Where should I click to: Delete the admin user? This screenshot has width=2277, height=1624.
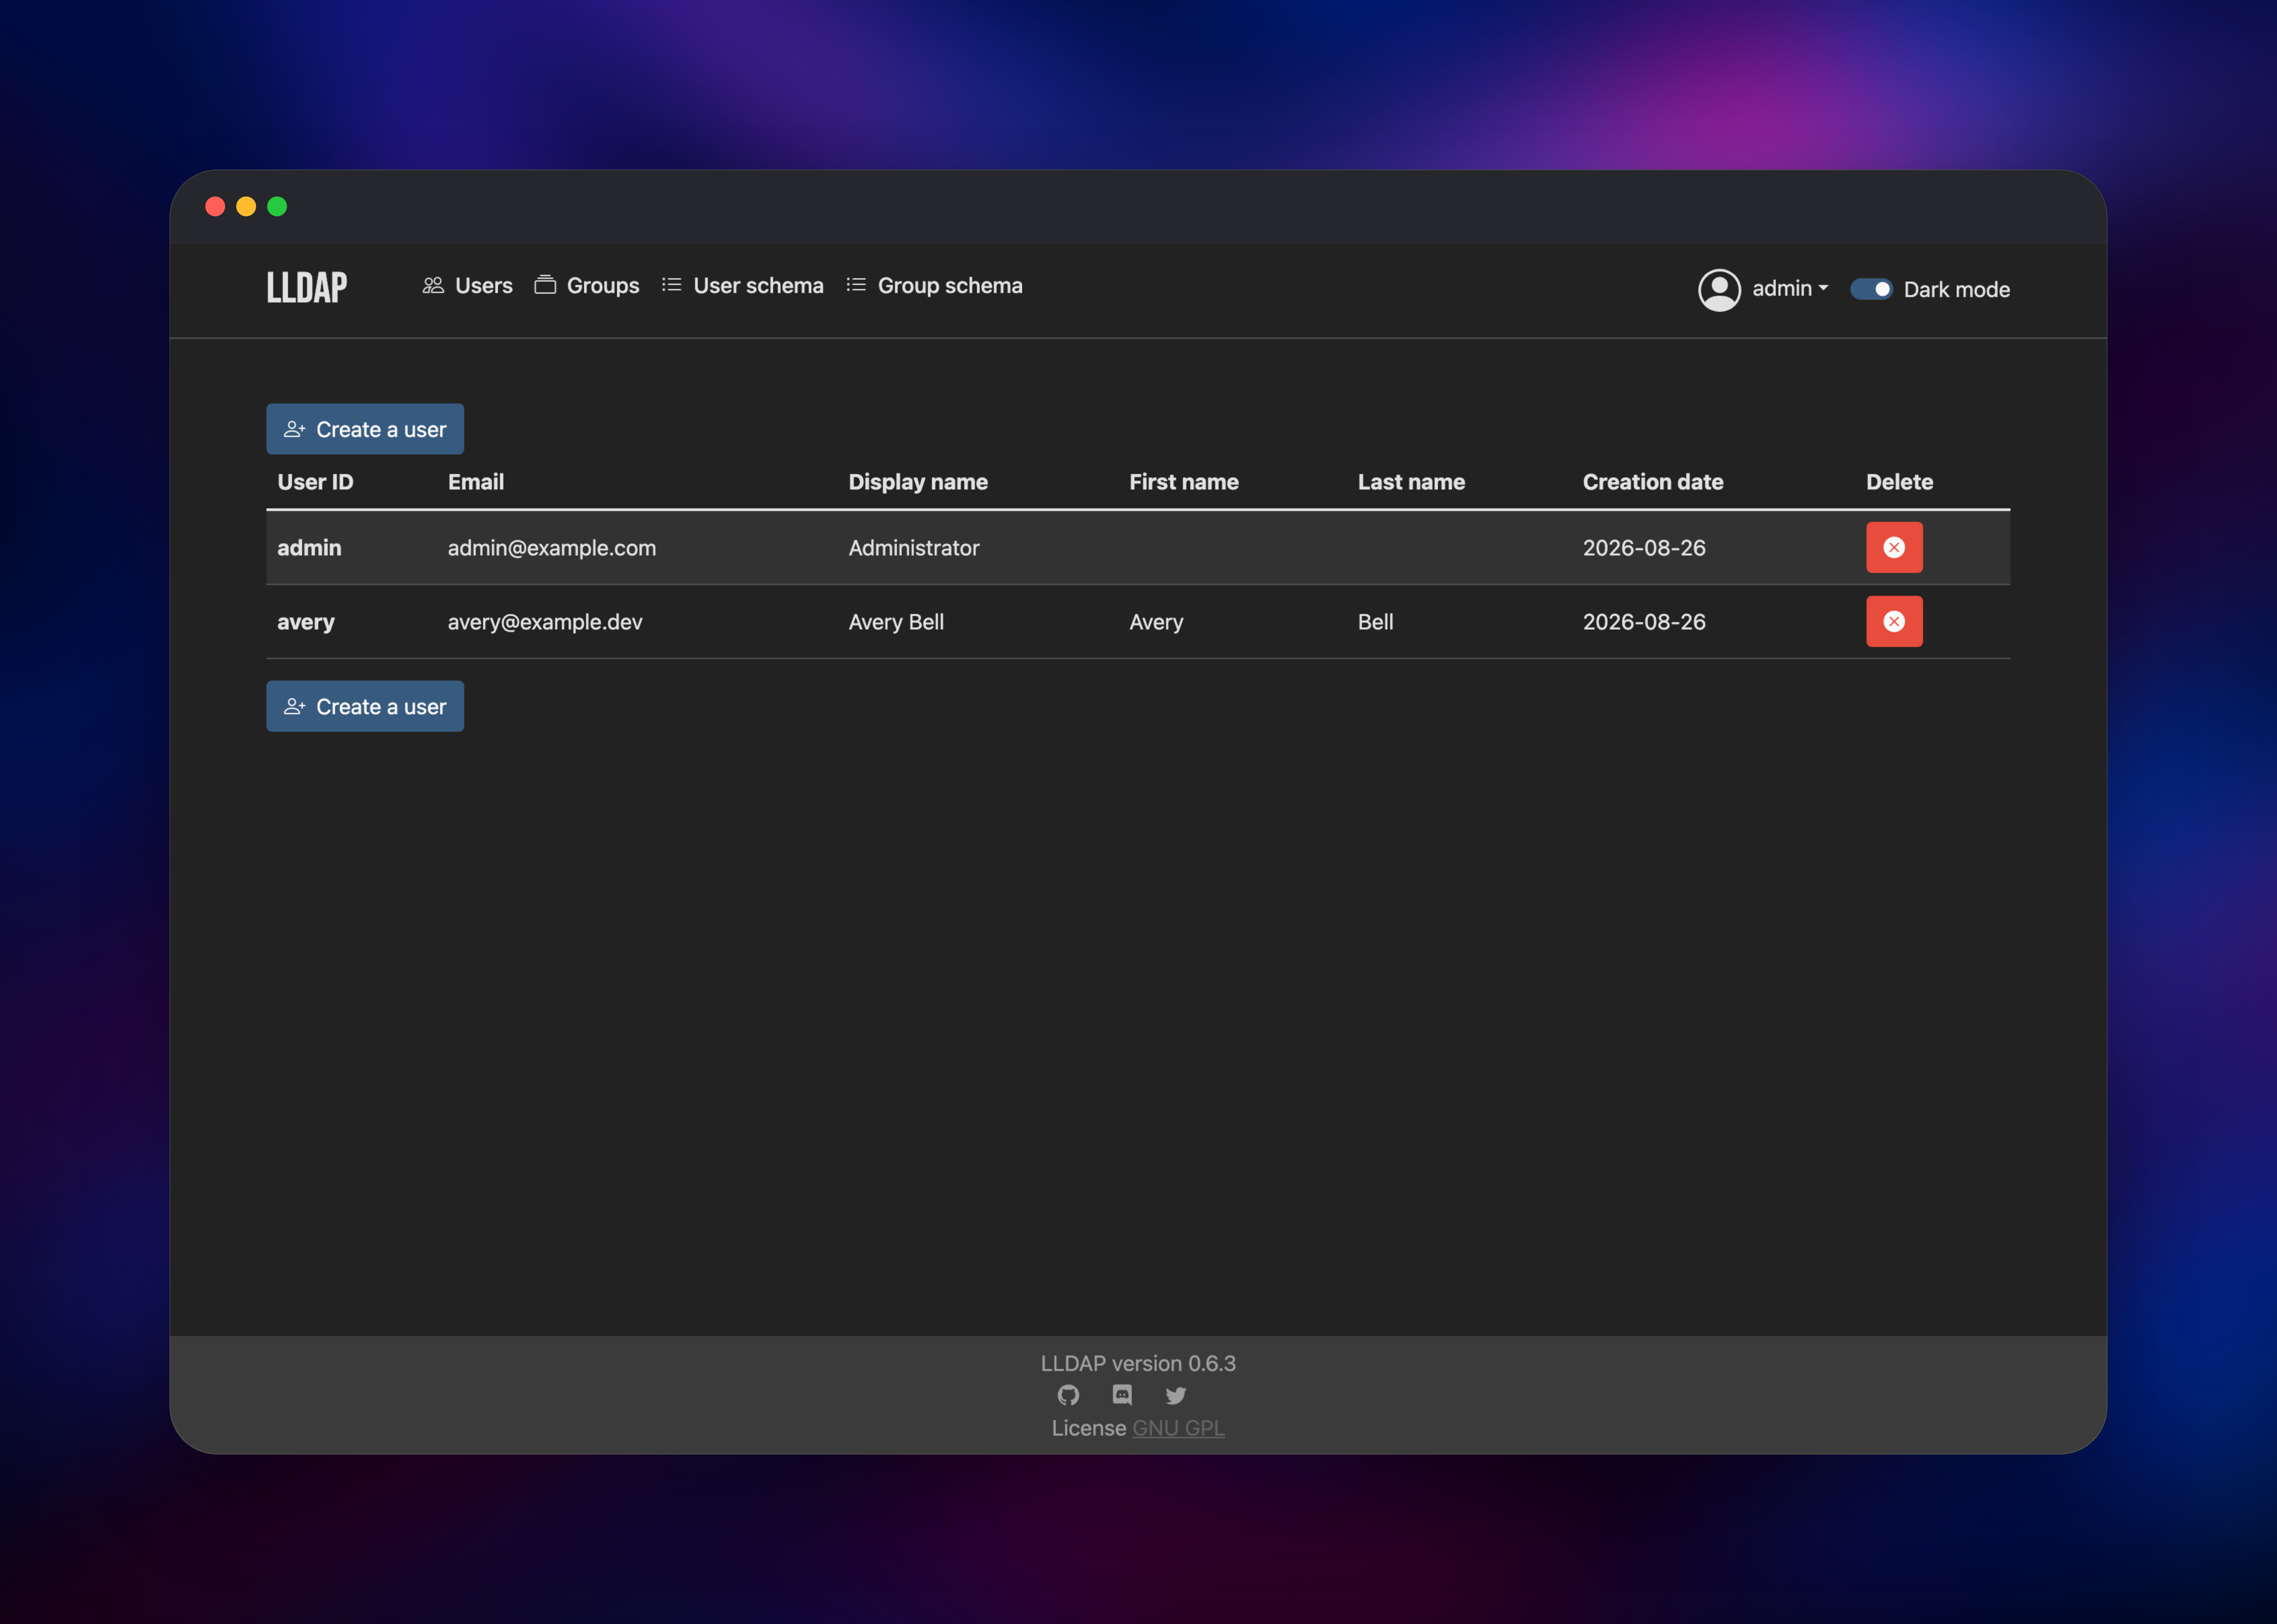pos(1894,547)
